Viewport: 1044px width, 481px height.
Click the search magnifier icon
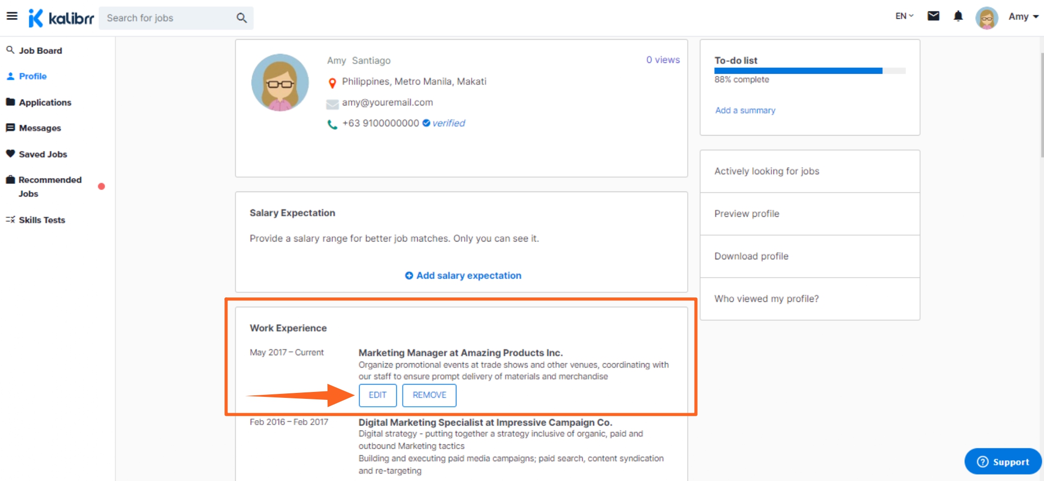click(241, 18)
